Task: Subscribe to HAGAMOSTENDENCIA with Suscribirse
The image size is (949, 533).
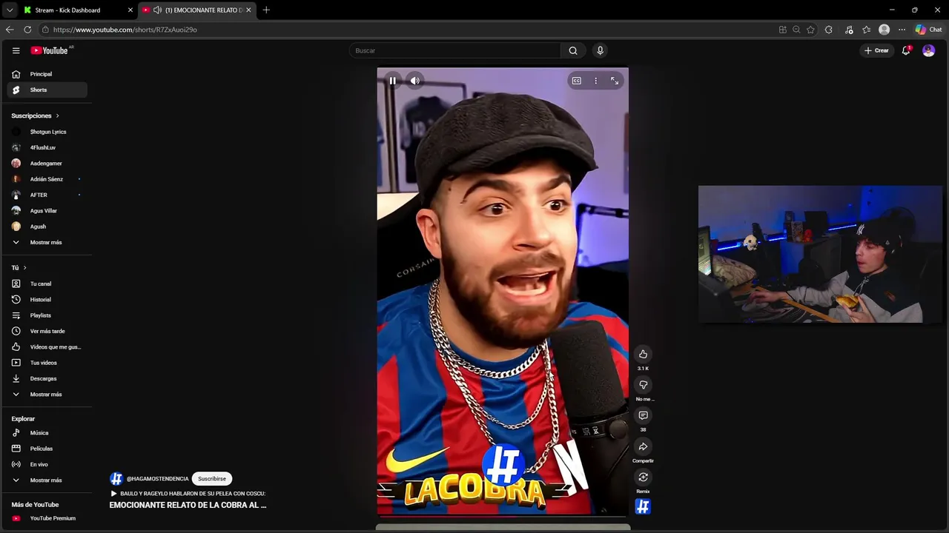Action: click(x=212, y=479)
